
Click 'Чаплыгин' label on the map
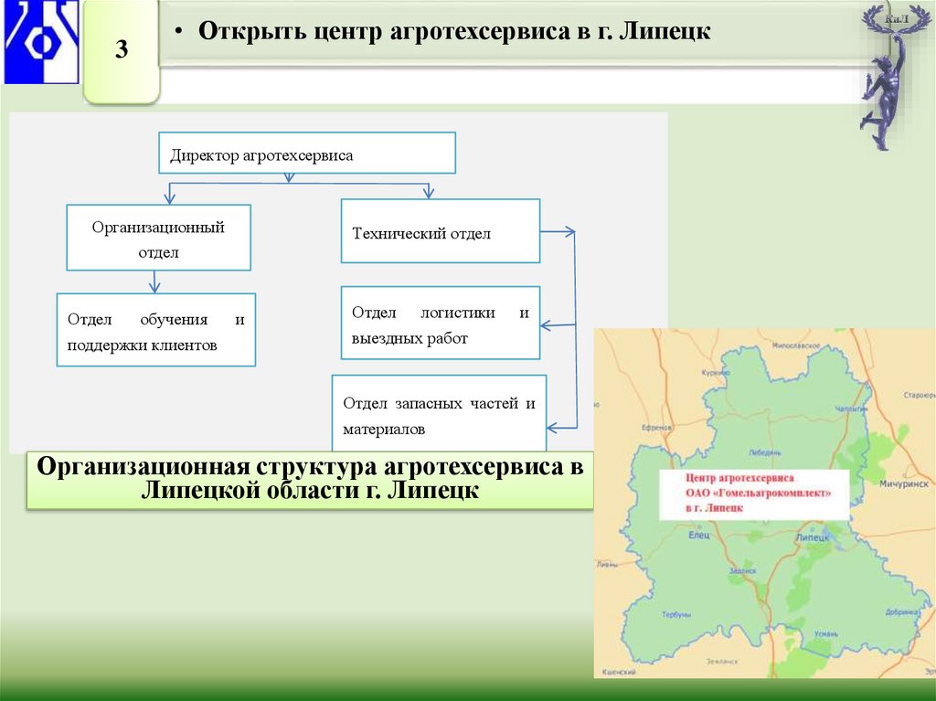[851, 409]
